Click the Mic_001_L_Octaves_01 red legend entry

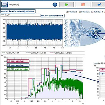(61, 53)
